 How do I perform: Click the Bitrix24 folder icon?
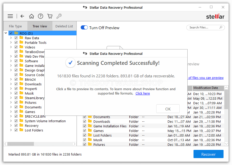[22, 79]
